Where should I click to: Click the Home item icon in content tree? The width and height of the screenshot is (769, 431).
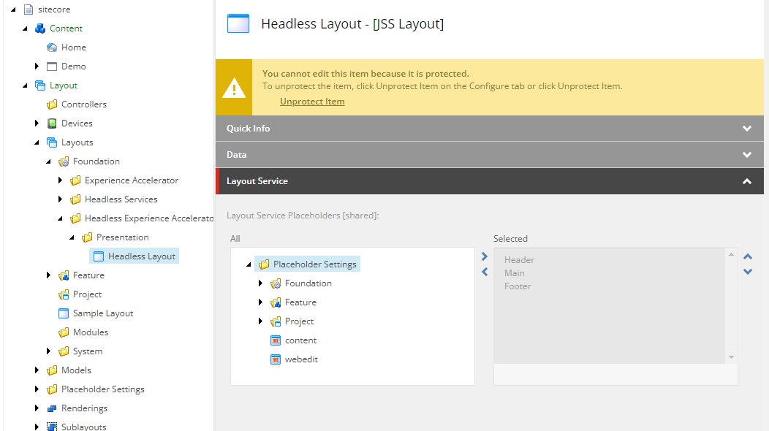(x=52, y=47)
